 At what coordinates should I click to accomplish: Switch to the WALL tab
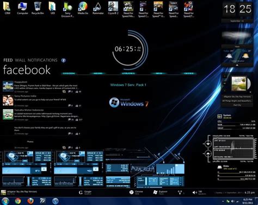(20, 60)
